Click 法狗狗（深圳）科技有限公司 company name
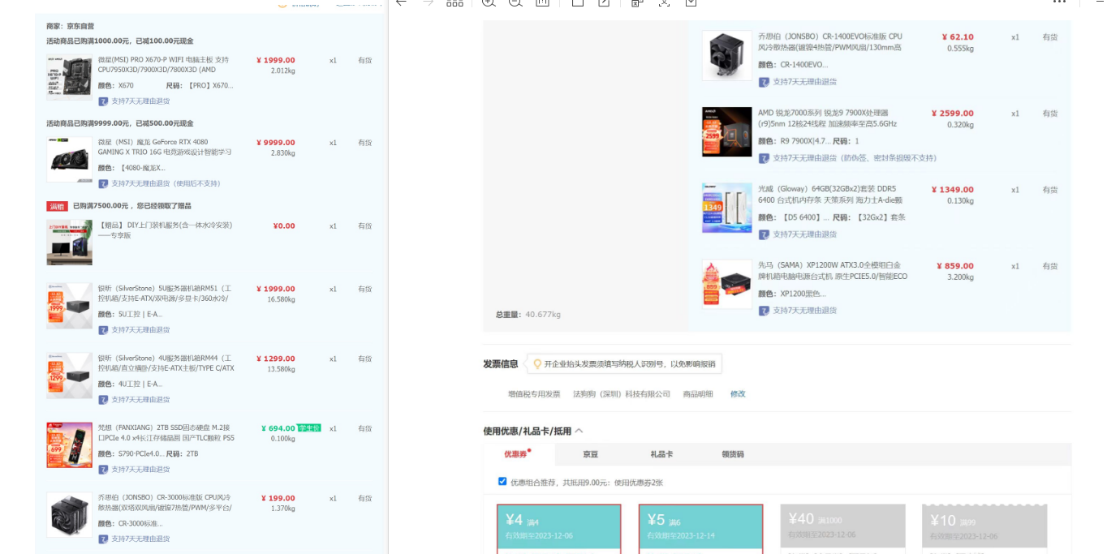 click(622, 394)
